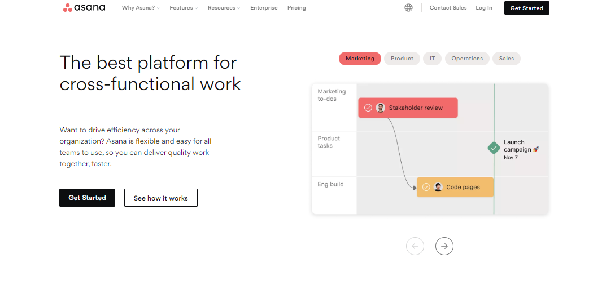This screenshot has height=294, width=615.
Task: Click the next arrow carousel button
Action: pyautogui.click(x=444, y=246)
